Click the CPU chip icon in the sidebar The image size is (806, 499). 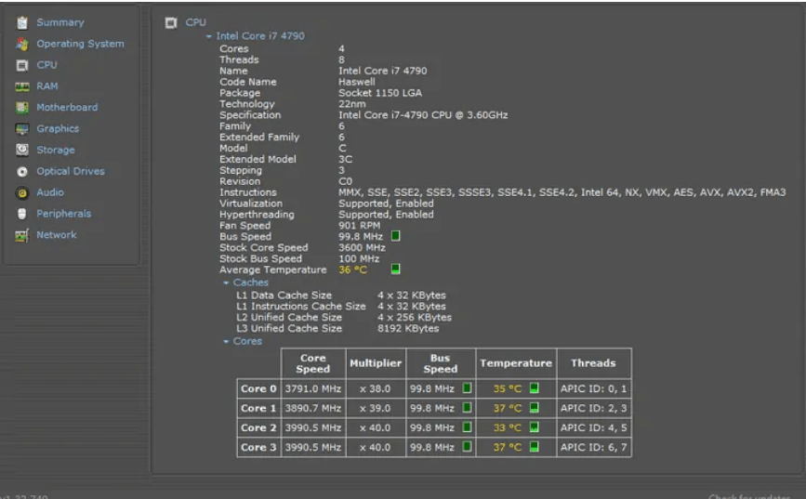(x=22, y=65)
